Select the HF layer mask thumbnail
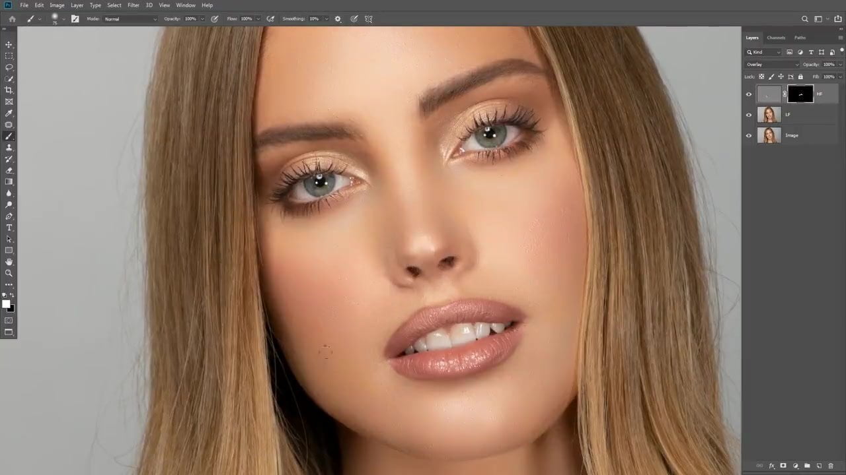Image resolution: width=846 pixels, height=475 pixels. click(x=800, y=94)
